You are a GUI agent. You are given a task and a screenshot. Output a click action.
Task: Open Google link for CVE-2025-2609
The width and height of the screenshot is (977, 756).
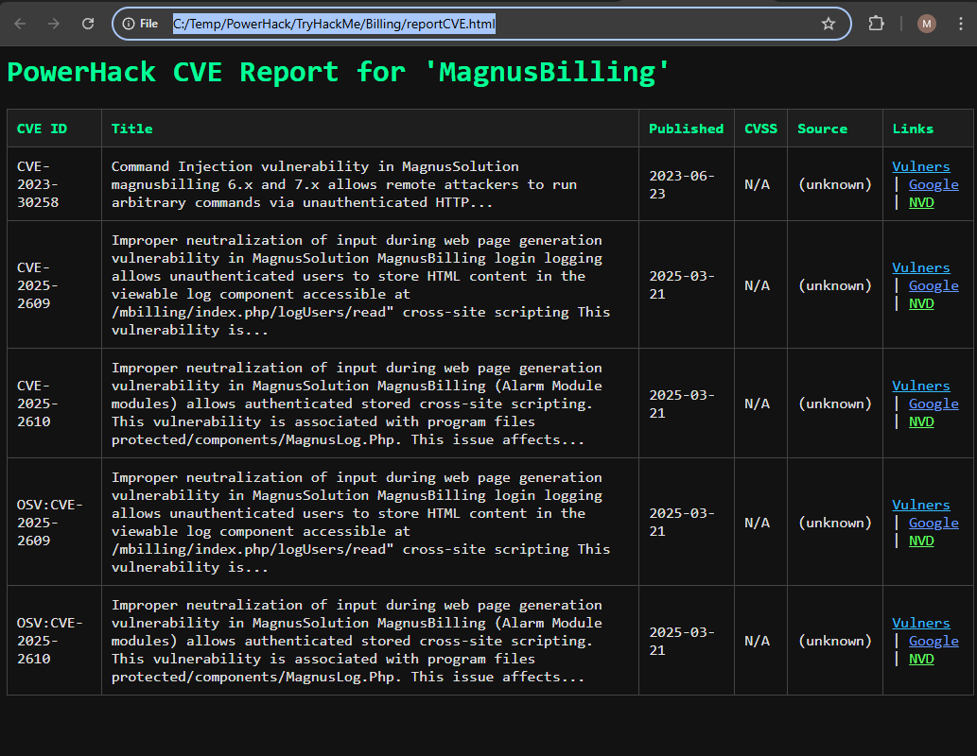click(933, 284)
